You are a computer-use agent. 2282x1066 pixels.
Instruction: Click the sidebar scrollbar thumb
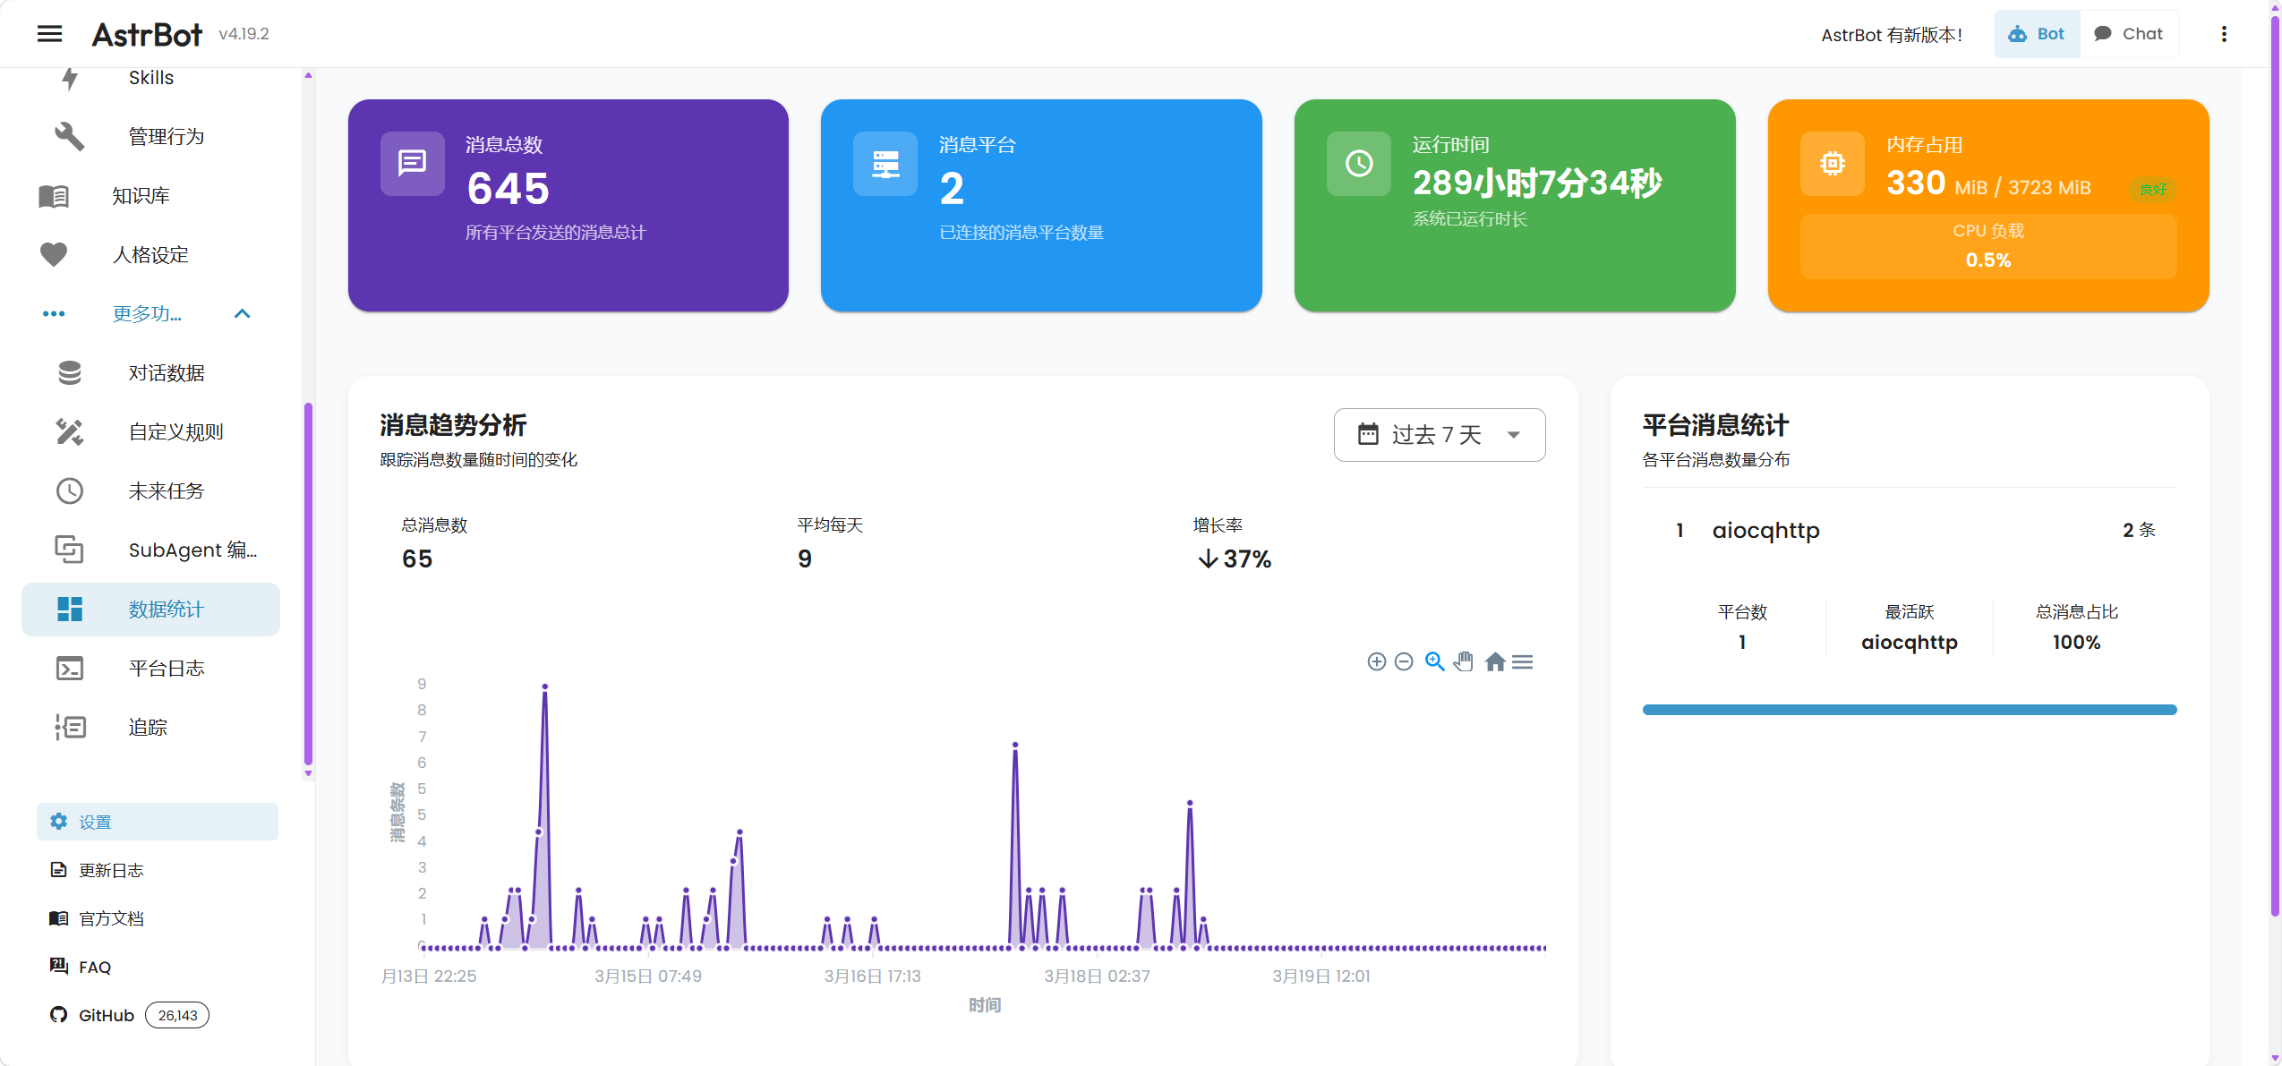(308, 584)
